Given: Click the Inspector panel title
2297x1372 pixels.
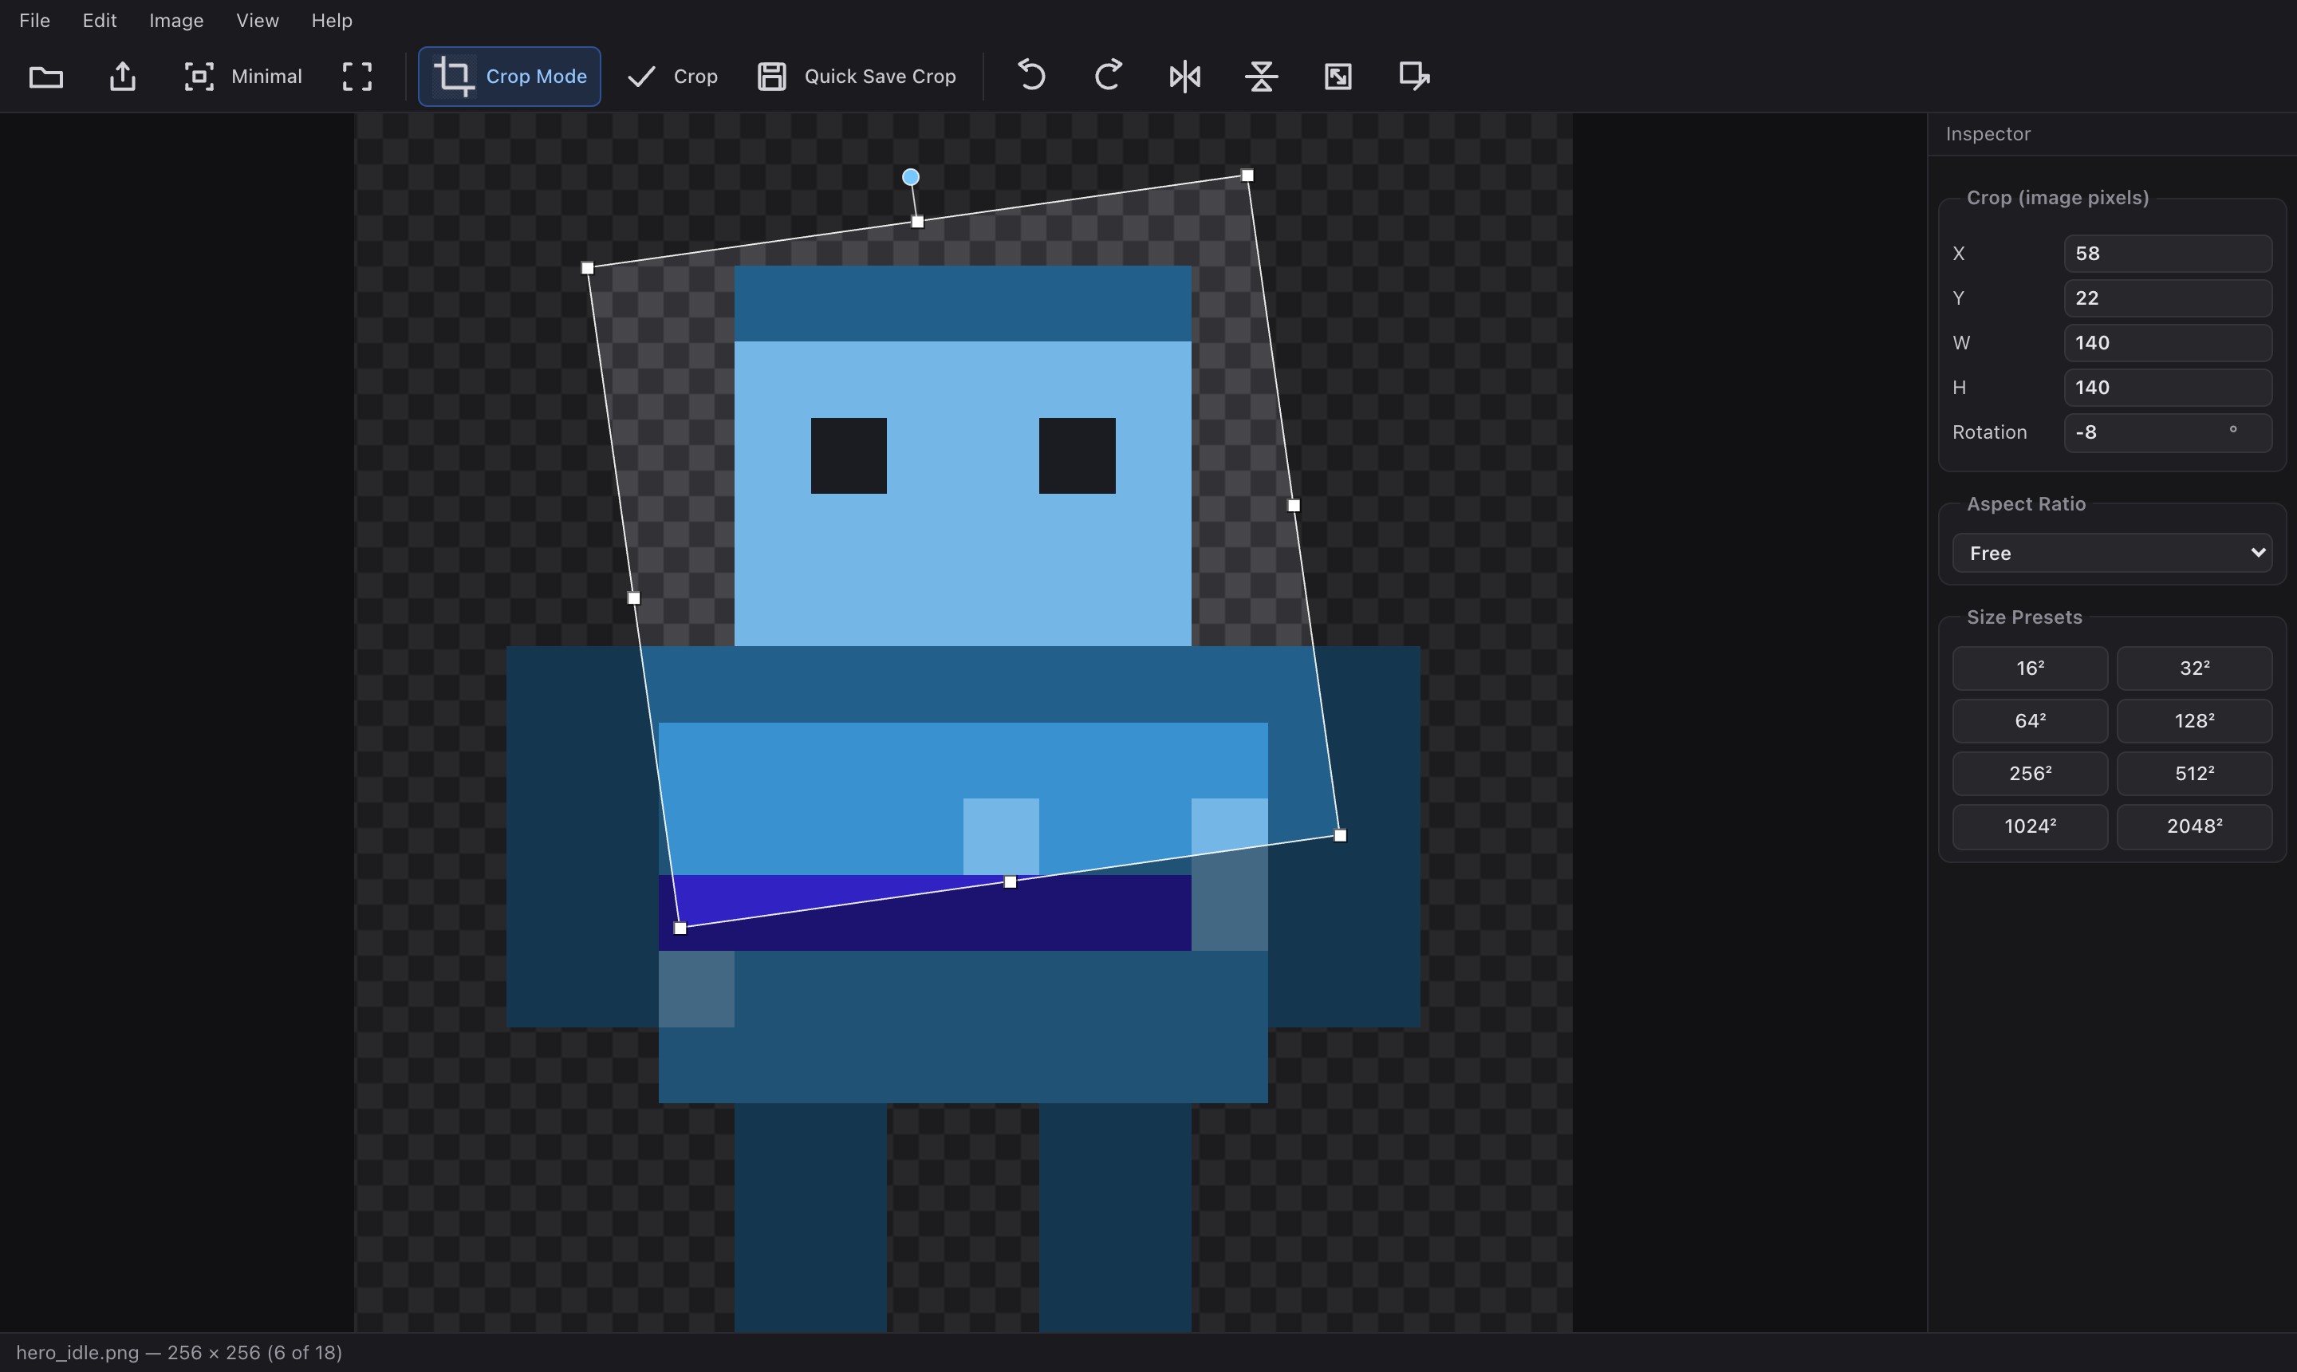Looking at the screenshot, I should coord(1988,134).
